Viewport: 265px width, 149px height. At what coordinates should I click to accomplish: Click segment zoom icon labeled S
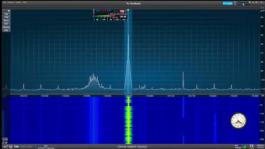click(4, 139)
